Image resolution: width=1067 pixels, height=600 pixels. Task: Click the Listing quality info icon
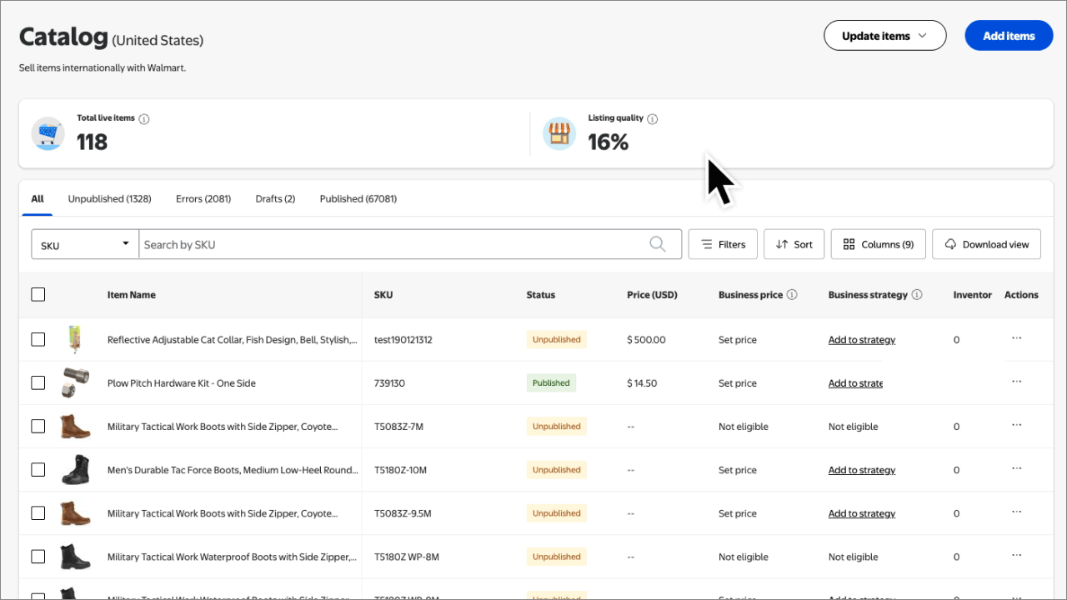point(652,118)
